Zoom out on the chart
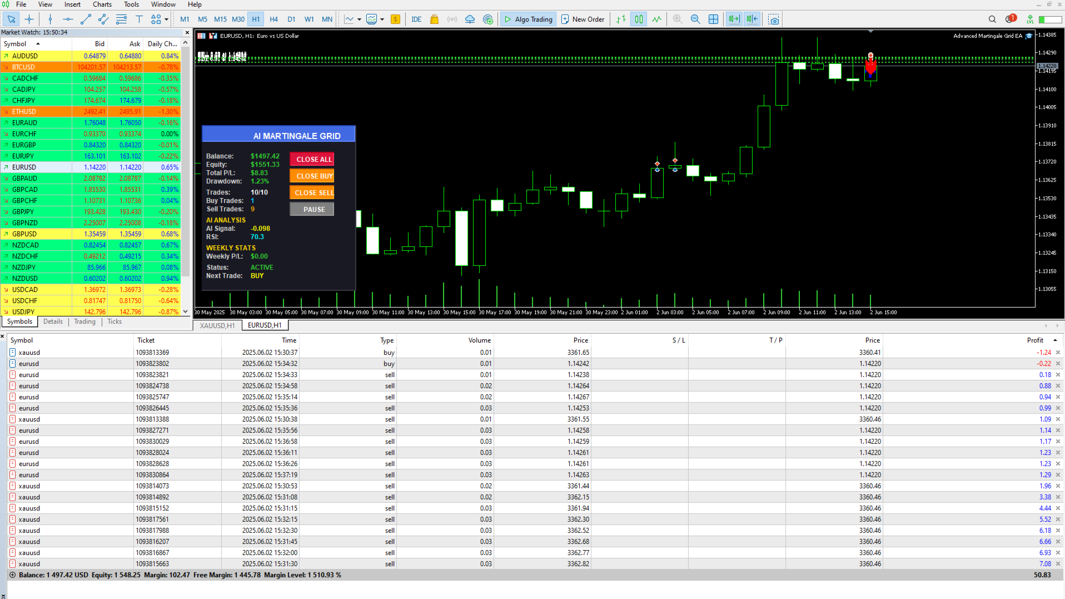 (695, 19)
